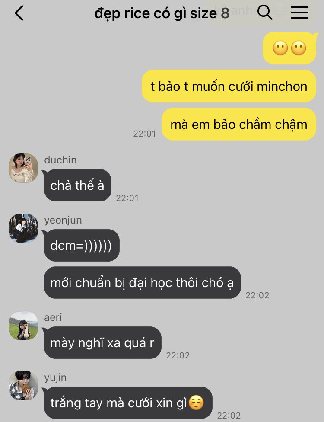Select yeonjun's message 'dcm=))))))'
Image resolution: width=324 pixels, height=422 pixels.
coord(82,246)
